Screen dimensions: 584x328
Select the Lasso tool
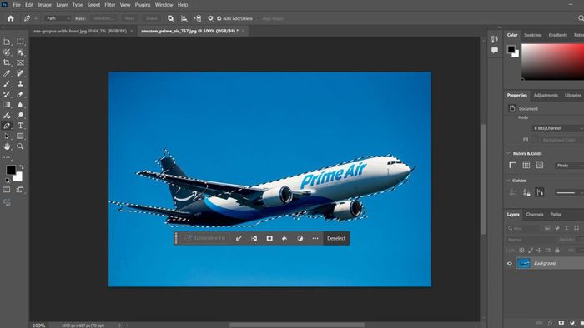(7, 52)
